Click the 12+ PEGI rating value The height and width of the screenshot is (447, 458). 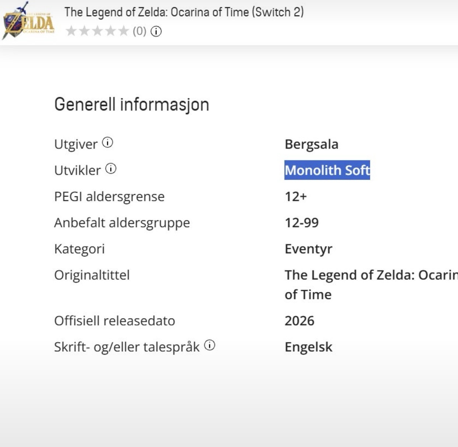pos(296,197)
